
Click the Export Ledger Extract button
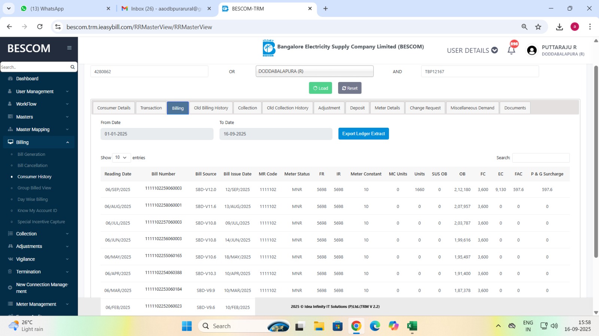[x=363, y=134]
